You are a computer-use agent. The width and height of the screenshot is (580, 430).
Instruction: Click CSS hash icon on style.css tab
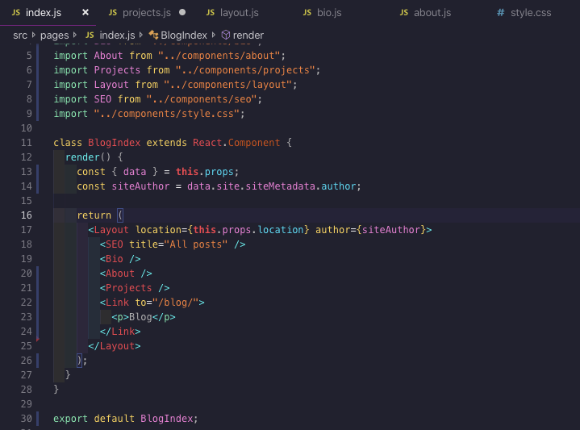501,13
